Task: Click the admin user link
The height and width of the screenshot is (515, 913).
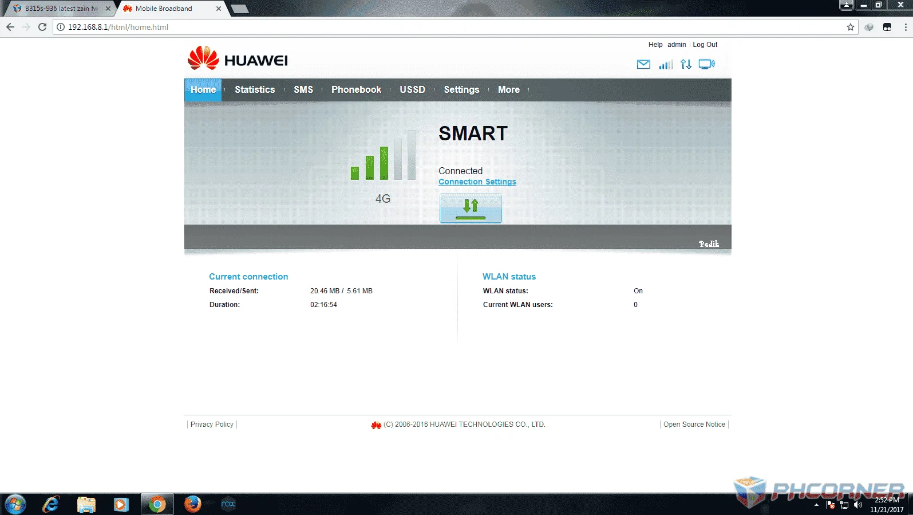Action: click(x=677, y=45)
